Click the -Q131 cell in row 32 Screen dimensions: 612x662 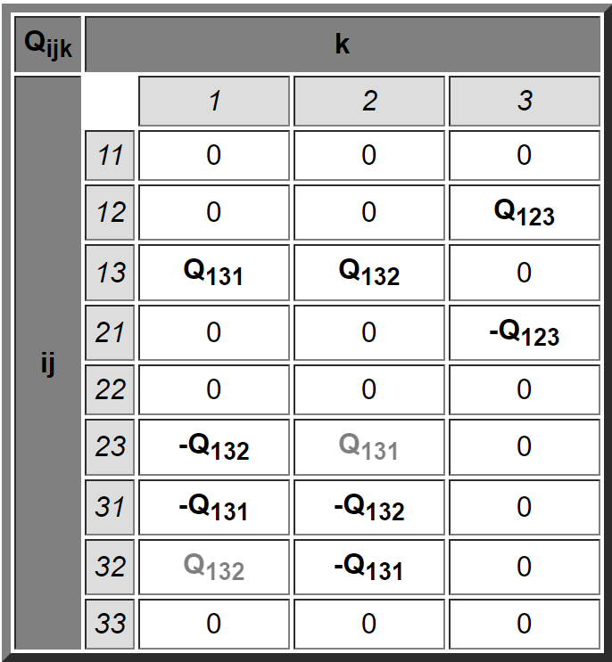tap(369, 567)
